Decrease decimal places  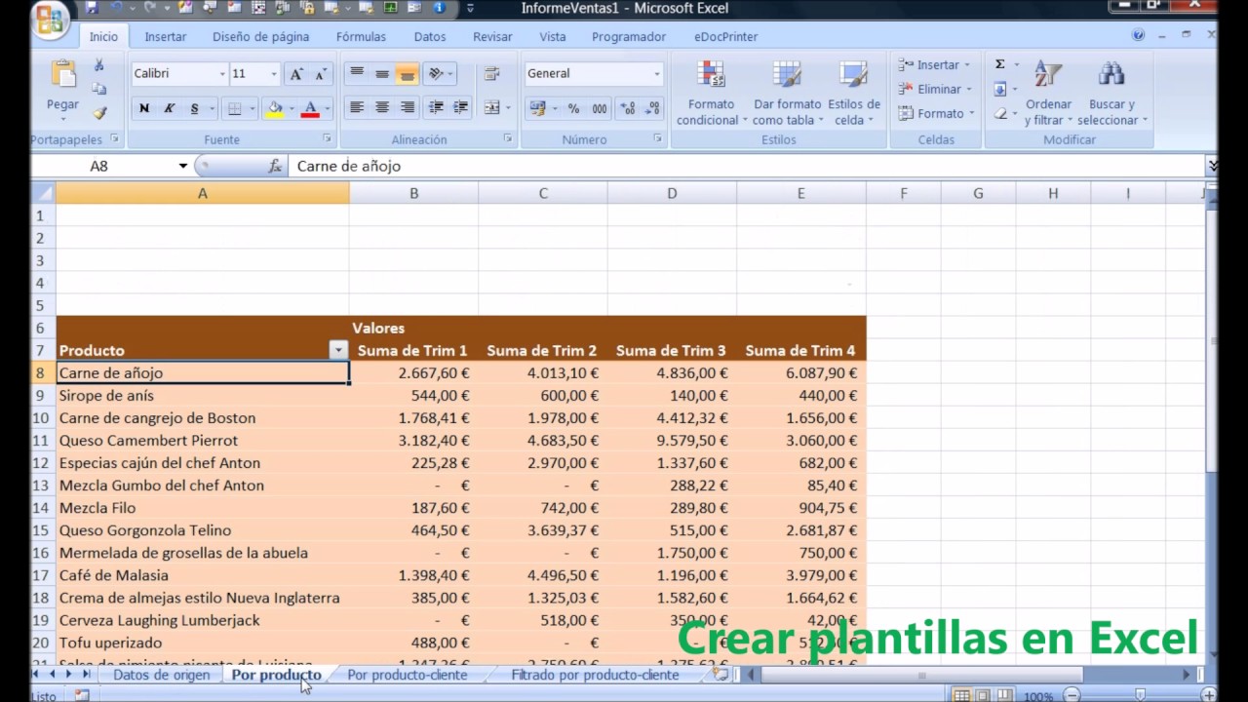coord(650,108)
